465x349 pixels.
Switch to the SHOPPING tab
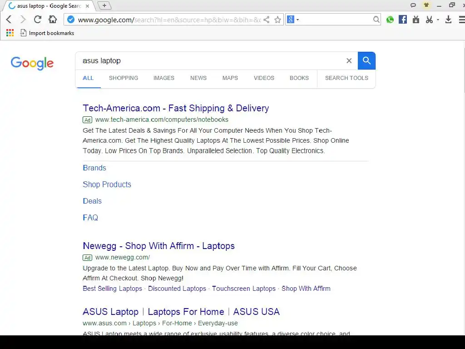coord(124,78)
